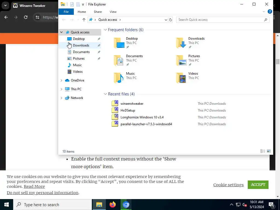Select the Winaero Tweaker browser tab
The image size is (280, 210).
(x=32, y=6)
